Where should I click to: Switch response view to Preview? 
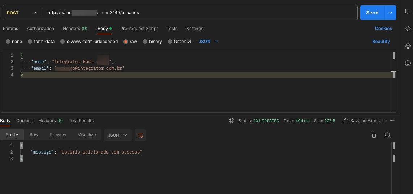tap(58, 135)
